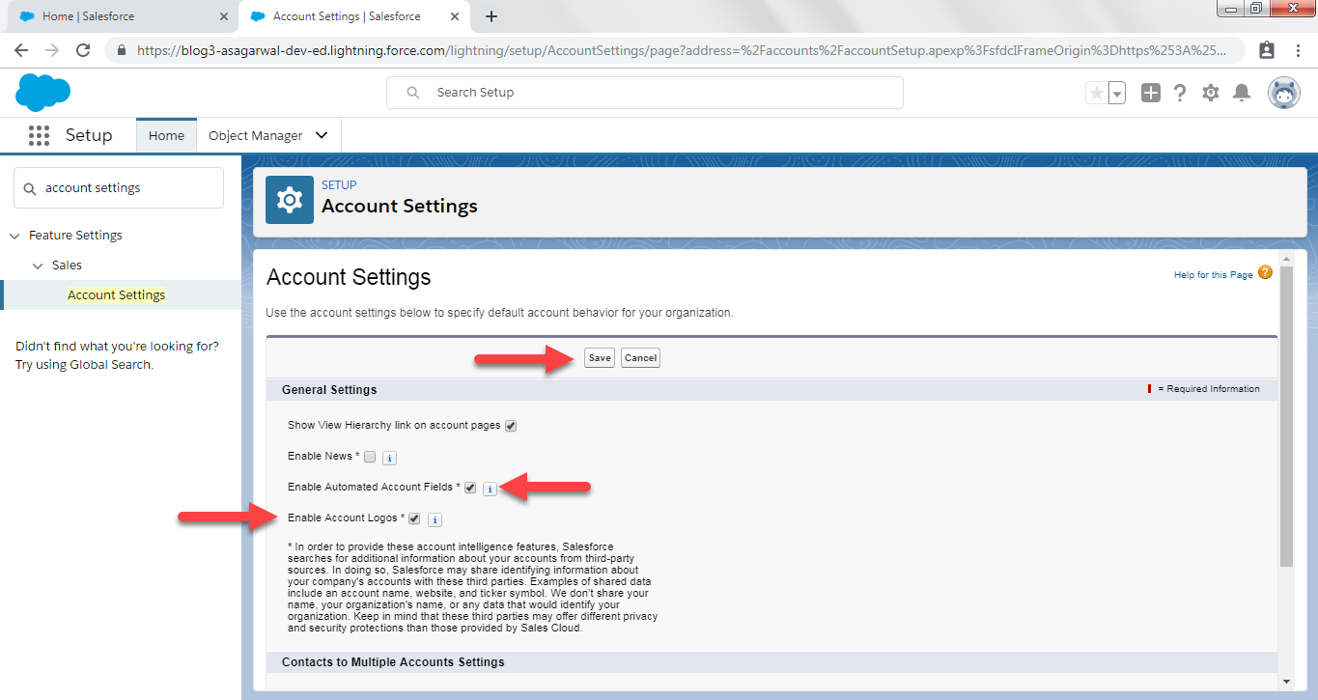Open the favorites list dropdown arrow
The image size is (1318, 700).
(1117, 93)
